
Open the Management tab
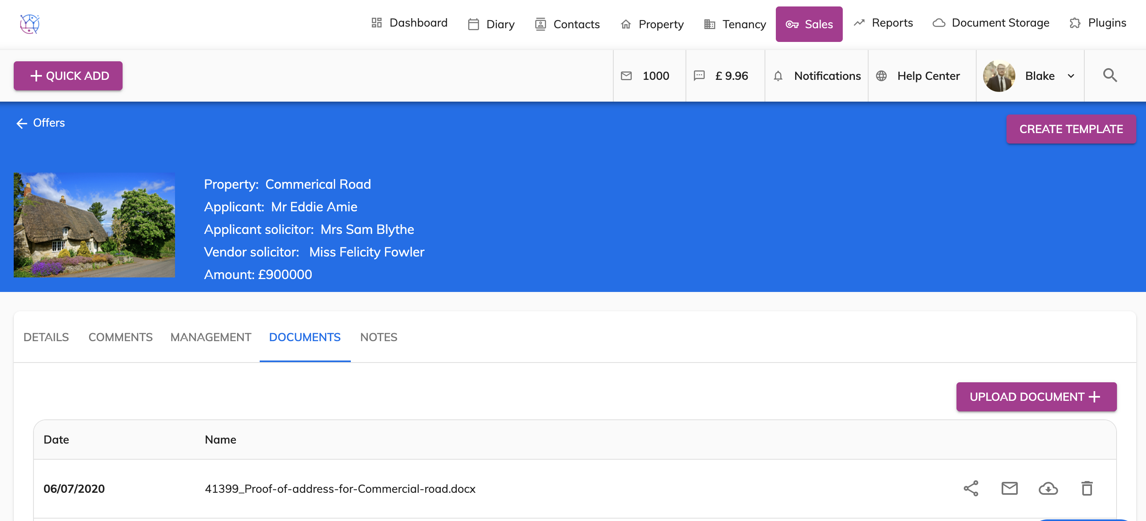click(x=210, y=337)
